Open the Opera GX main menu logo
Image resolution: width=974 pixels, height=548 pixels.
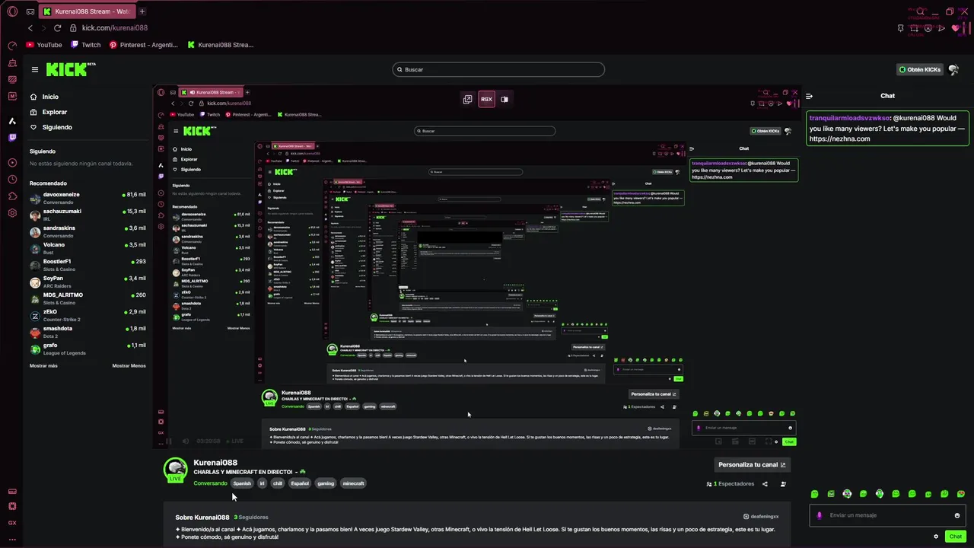(x=12, y=11)
